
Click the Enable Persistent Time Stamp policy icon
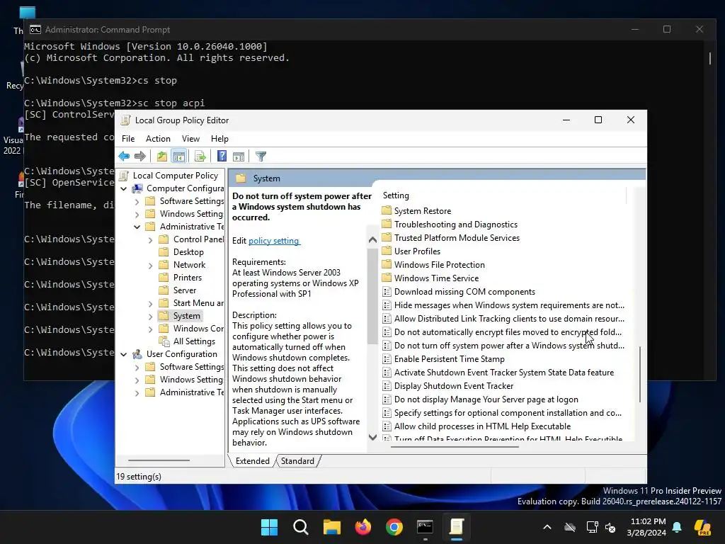tap(387, 359)
